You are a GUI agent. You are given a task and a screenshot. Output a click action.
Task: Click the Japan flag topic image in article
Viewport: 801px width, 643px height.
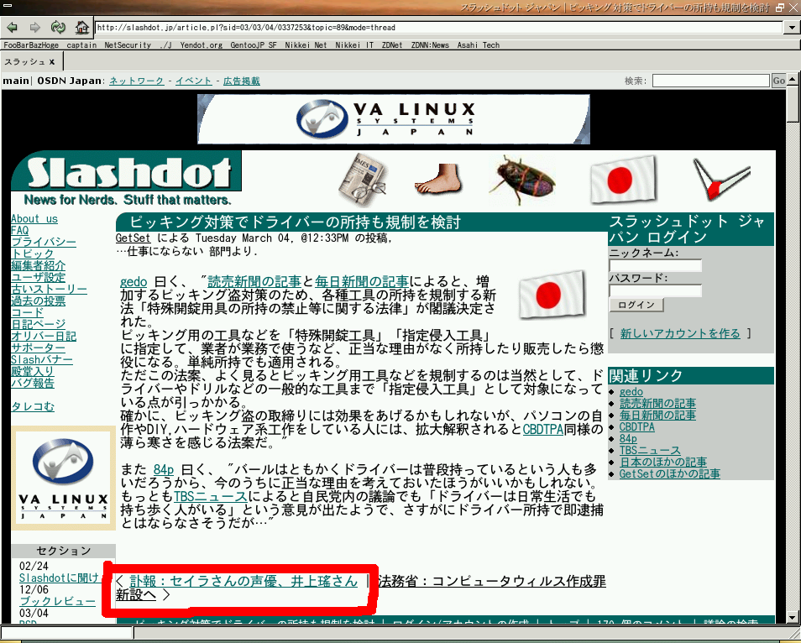551,294
